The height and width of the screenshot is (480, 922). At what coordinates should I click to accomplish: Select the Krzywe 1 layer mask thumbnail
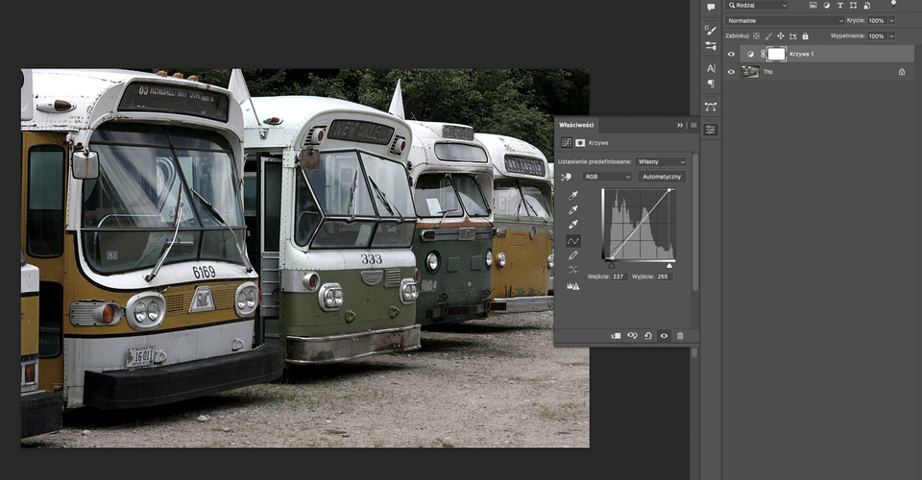pyautogui.click(x=776, y=54)
